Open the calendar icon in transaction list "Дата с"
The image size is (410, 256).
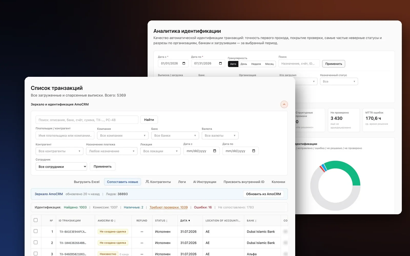(214, 151)
